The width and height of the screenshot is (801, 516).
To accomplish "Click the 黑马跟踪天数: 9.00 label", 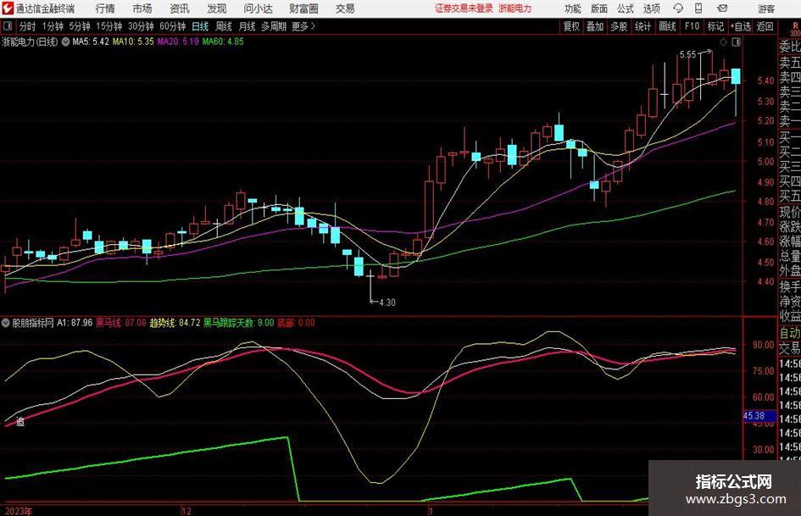I will click(238, 323).
